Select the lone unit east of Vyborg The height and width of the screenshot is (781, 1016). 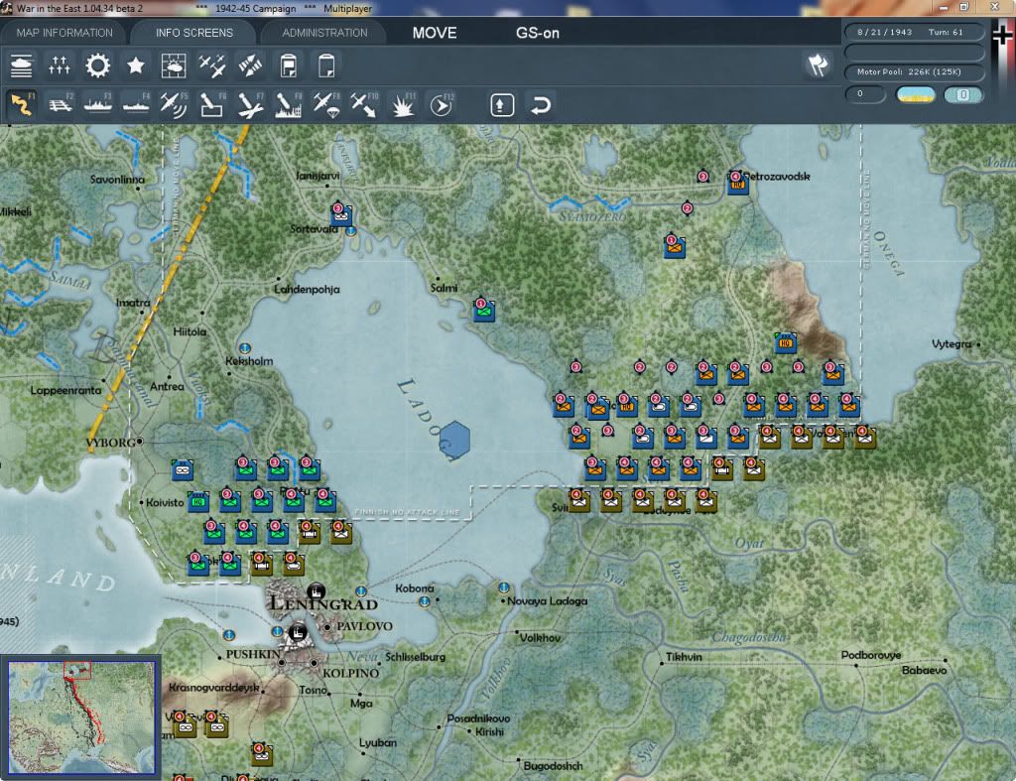tap(183, 469)
